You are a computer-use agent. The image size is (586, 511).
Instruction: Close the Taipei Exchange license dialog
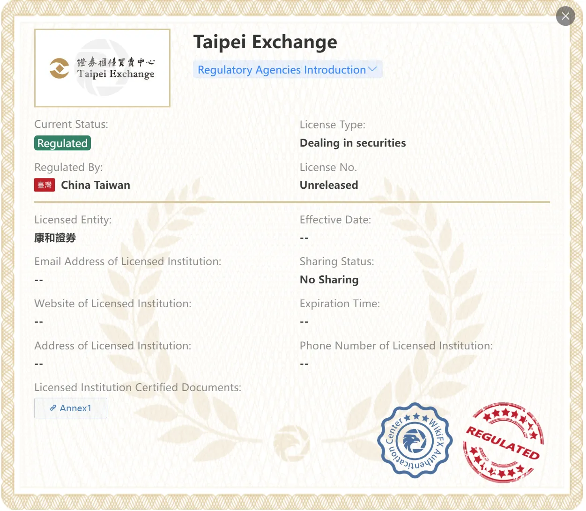pyautogui.click(x=565, y=16)
